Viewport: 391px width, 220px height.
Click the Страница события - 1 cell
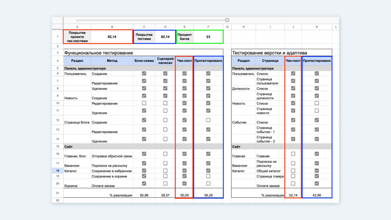click(270, 130)
